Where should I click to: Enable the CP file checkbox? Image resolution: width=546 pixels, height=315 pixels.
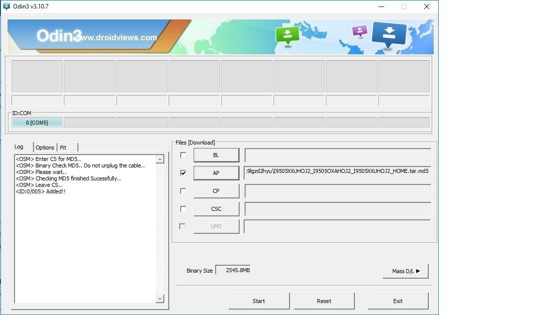(183, 191)
